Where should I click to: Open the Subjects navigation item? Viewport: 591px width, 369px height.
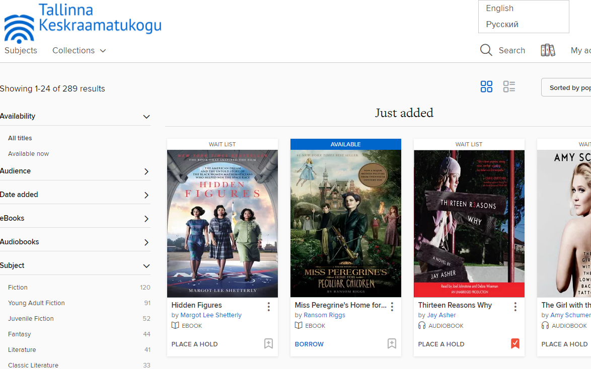click(x=21, y=50)
